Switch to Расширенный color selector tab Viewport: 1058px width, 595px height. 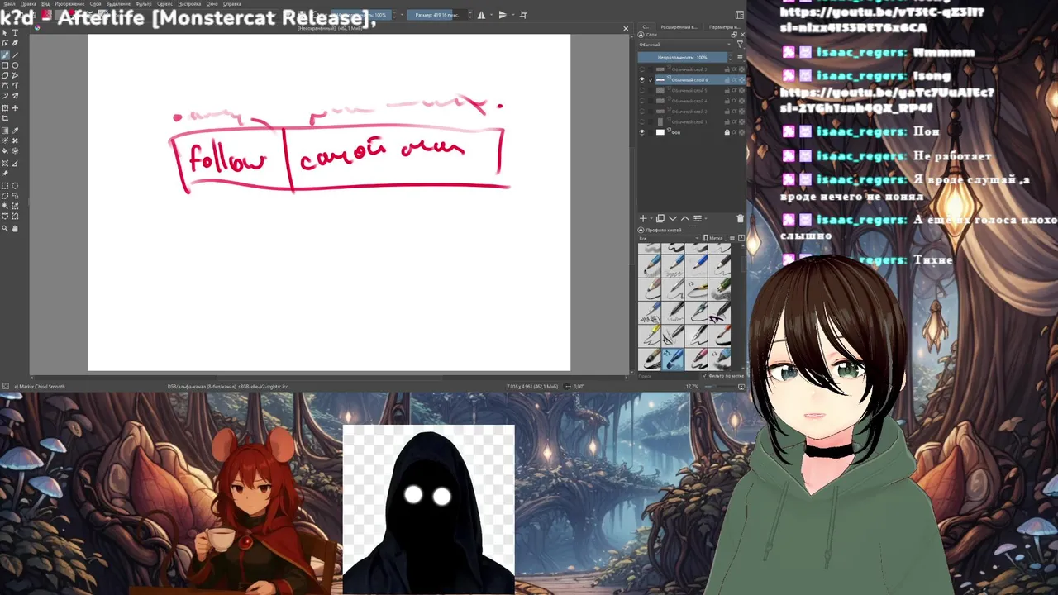click(x=679, y=27)
